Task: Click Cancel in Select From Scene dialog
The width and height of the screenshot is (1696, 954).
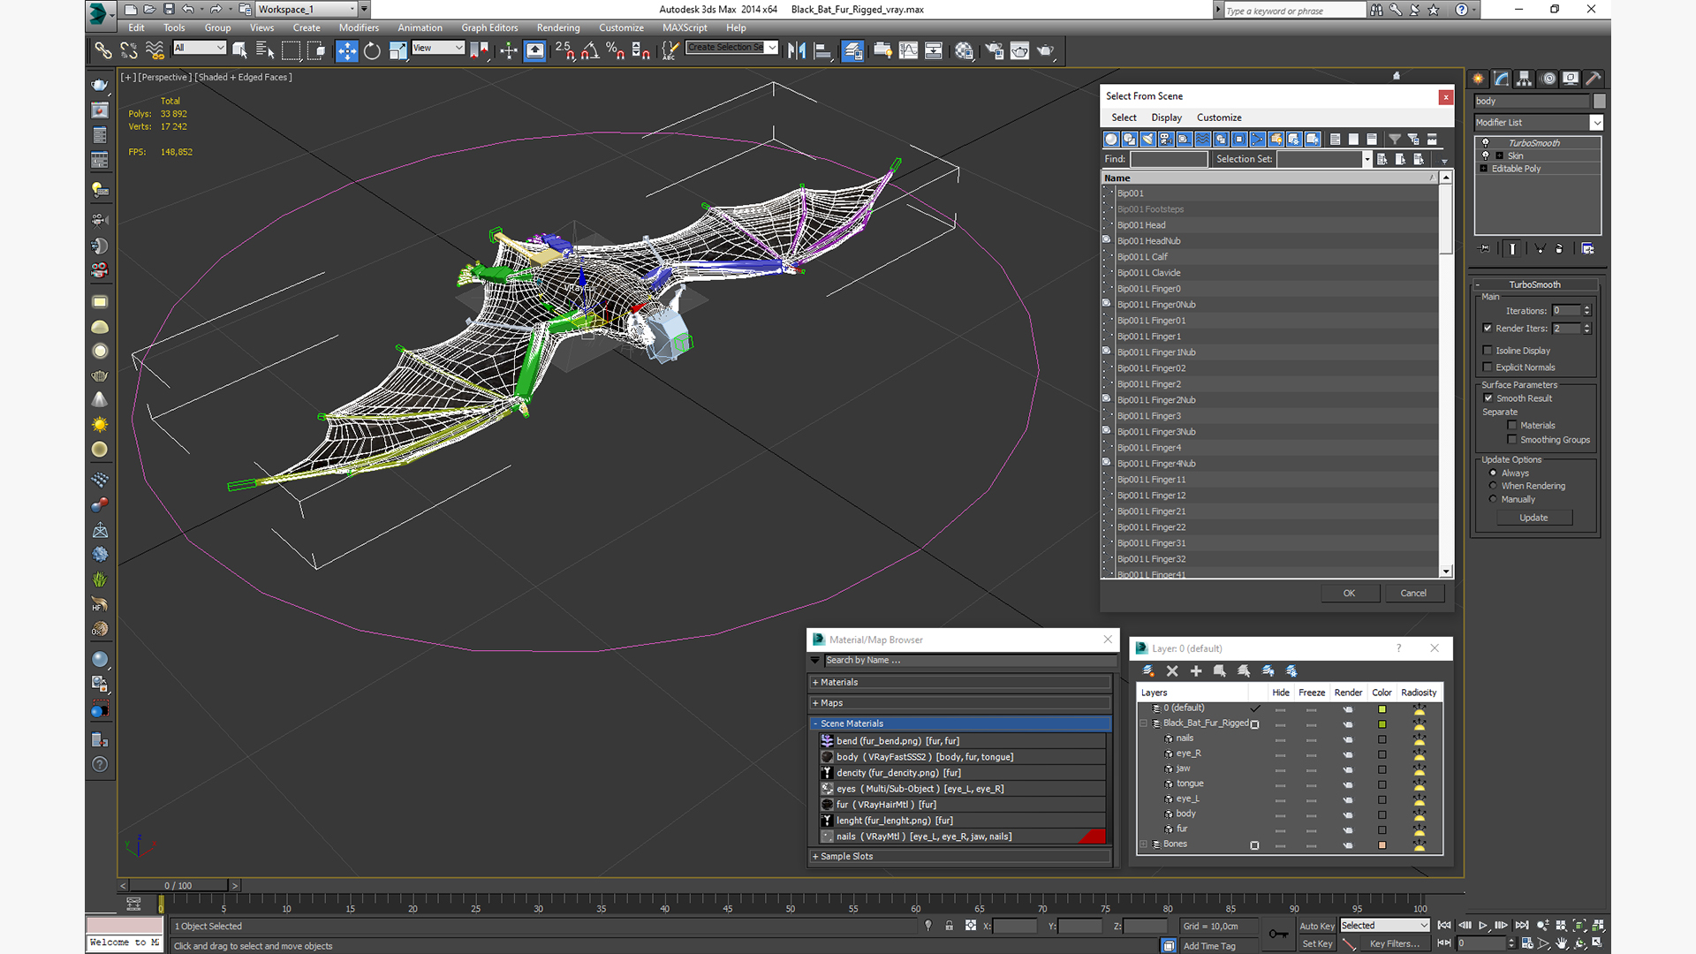Action: [1413, 594]
